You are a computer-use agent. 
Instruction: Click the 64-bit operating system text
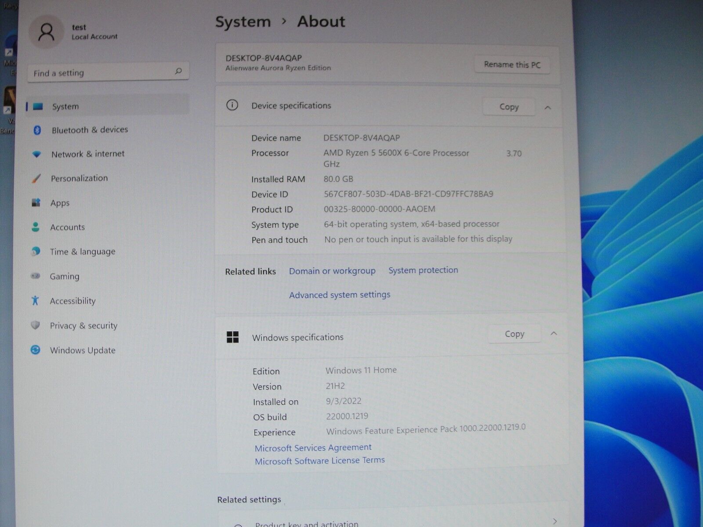[412, 224]
